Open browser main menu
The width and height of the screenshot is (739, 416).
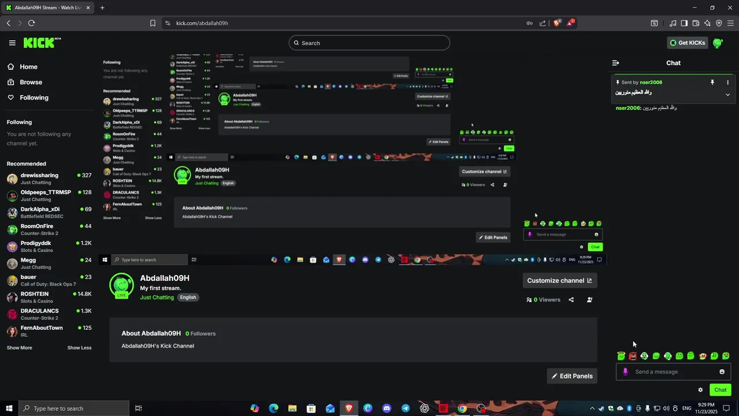[x=730, y=23]
